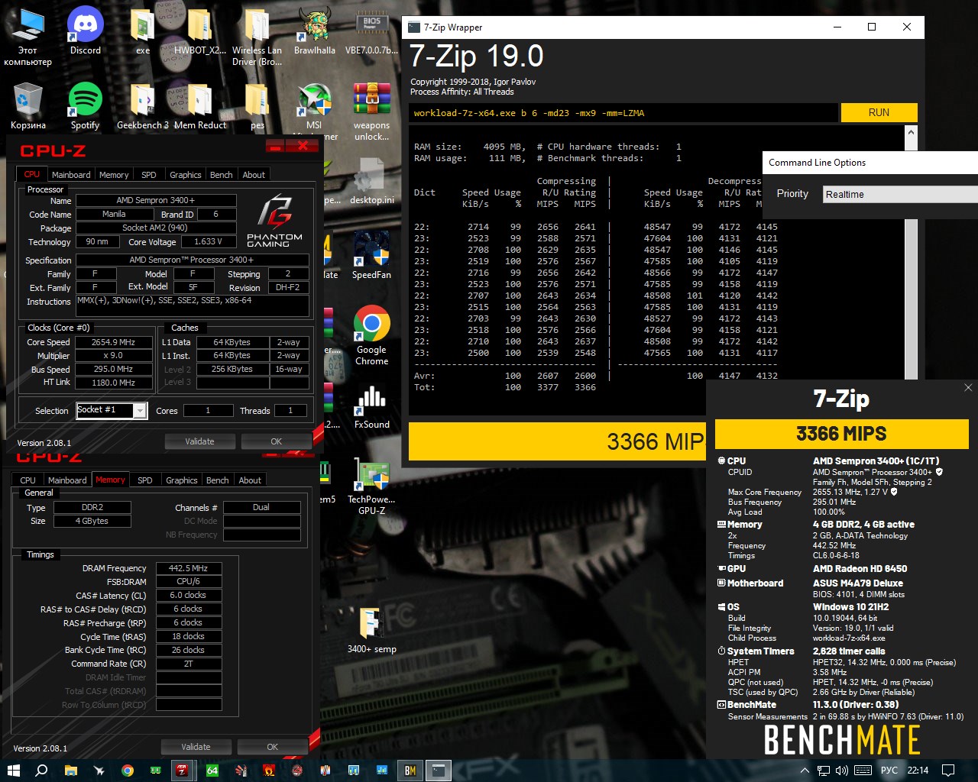The width and height of the screenshot is (978, 782).
Task: Open taskbar search magnifier
Action: pos(41,770)
